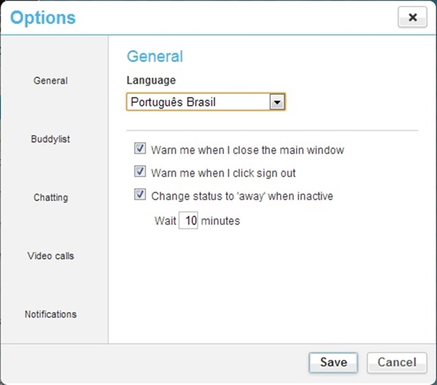Click the General section heading
This screenshot has height=385, width=437.
(154, 56)
